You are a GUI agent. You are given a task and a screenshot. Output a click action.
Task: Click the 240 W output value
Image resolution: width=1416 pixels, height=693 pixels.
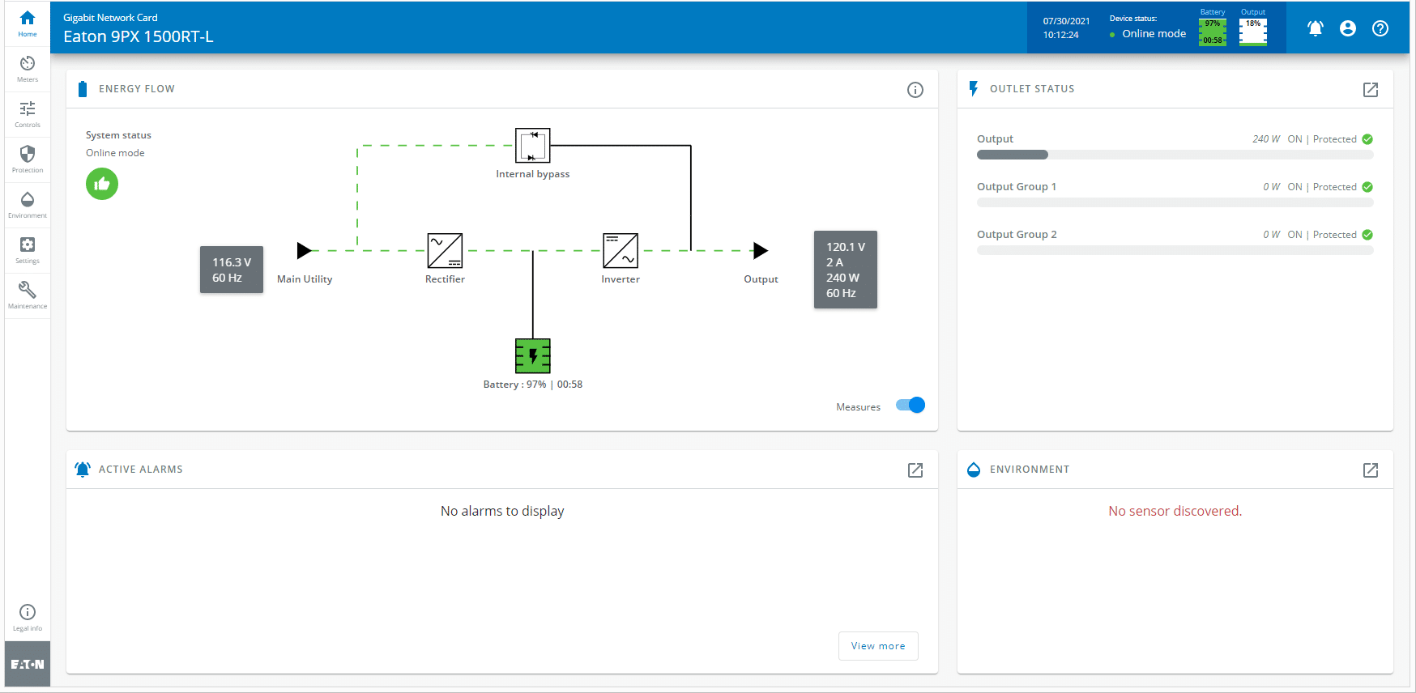pos(1266,139)
